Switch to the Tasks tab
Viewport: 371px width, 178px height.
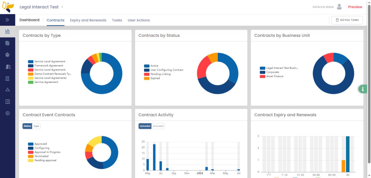point(117,20)
